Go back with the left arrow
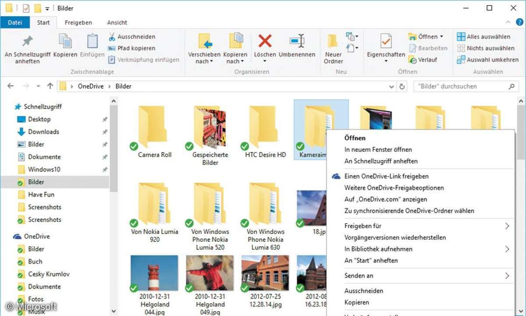The image size is (526, 316). point(11,86)
